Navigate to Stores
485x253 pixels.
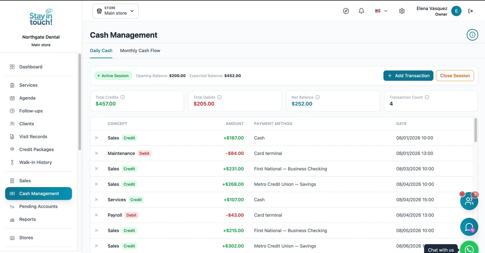(38, 238)
